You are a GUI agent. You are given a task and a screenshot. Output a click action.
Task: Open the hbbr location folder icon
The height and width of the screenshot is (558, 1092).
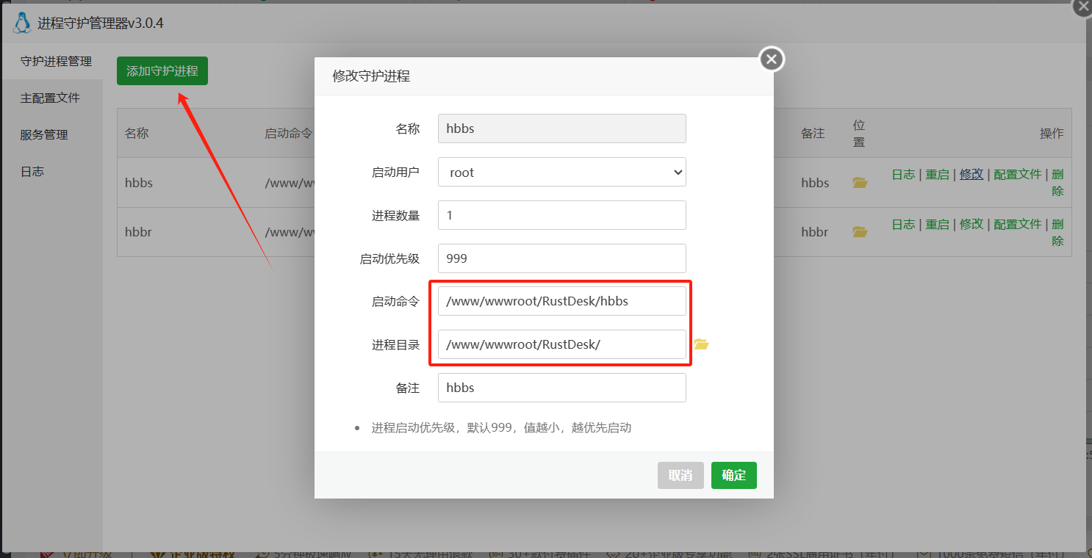860,231
